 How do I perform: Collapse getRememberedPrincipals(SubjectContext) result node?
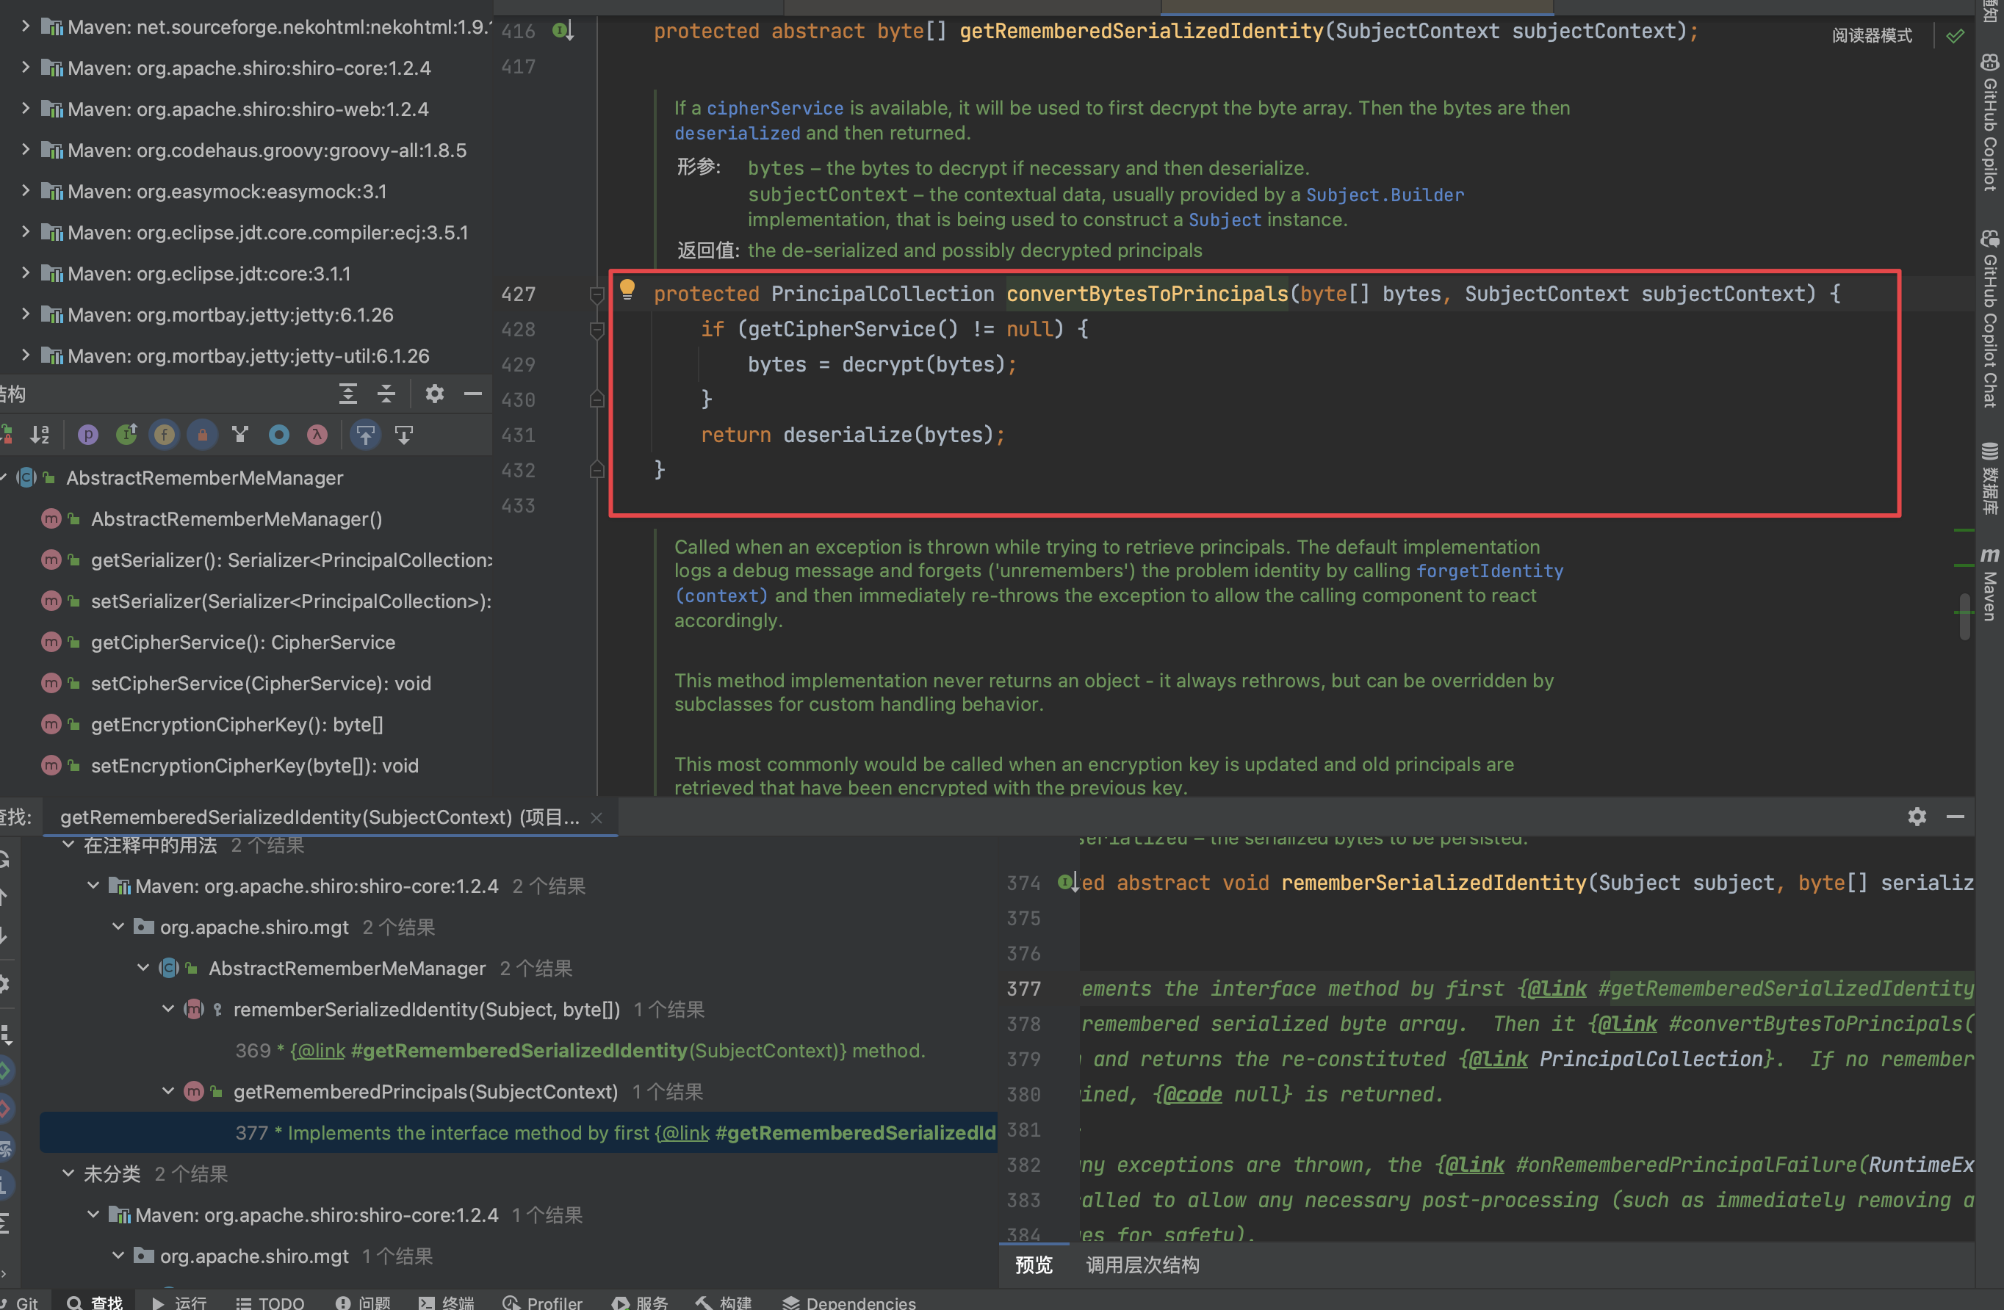[x=167, y=1091]
